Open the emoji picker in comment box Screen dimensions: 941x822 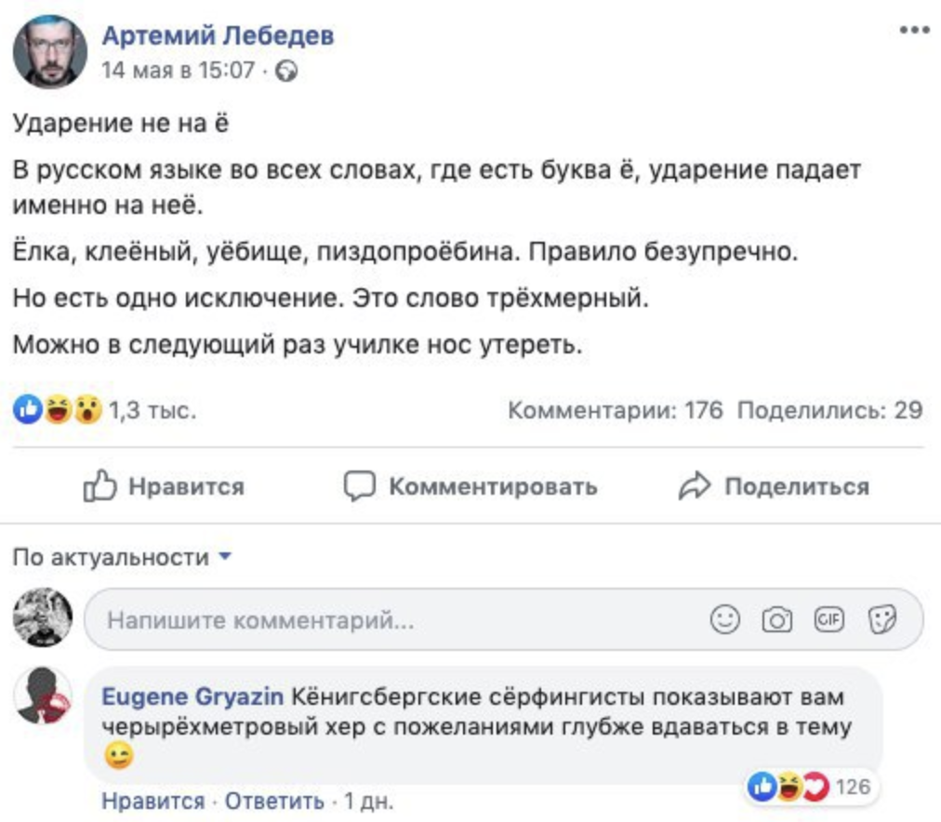[725, 619]
